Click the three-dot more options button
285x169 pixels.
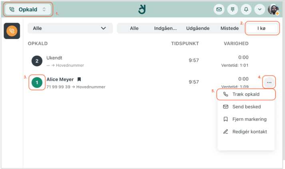(269, 83)
